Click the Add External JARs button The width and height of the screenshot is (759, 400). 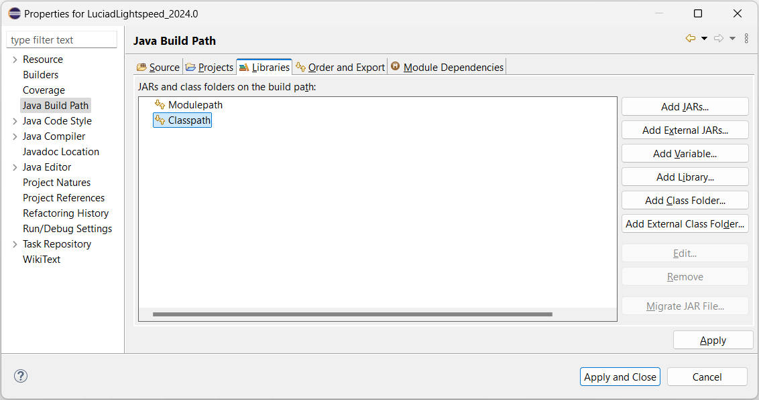(x=685, y=130)
